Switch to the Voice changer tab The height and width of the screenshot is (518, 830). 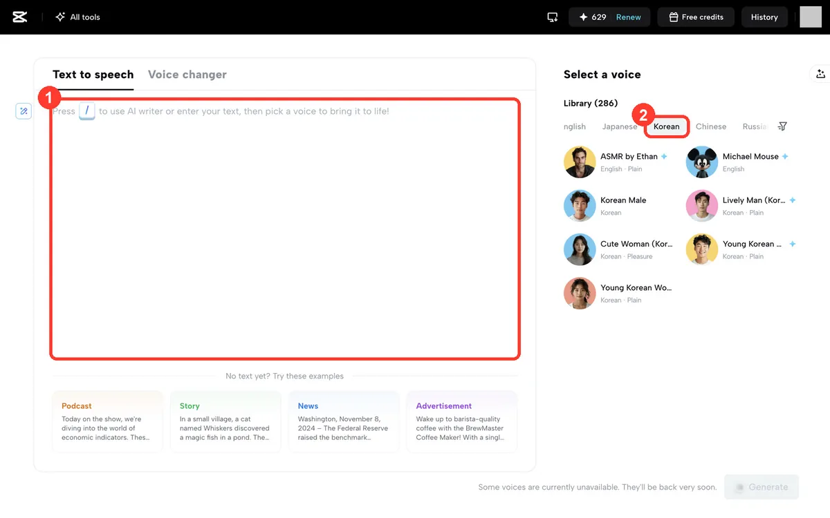(187, 75)
